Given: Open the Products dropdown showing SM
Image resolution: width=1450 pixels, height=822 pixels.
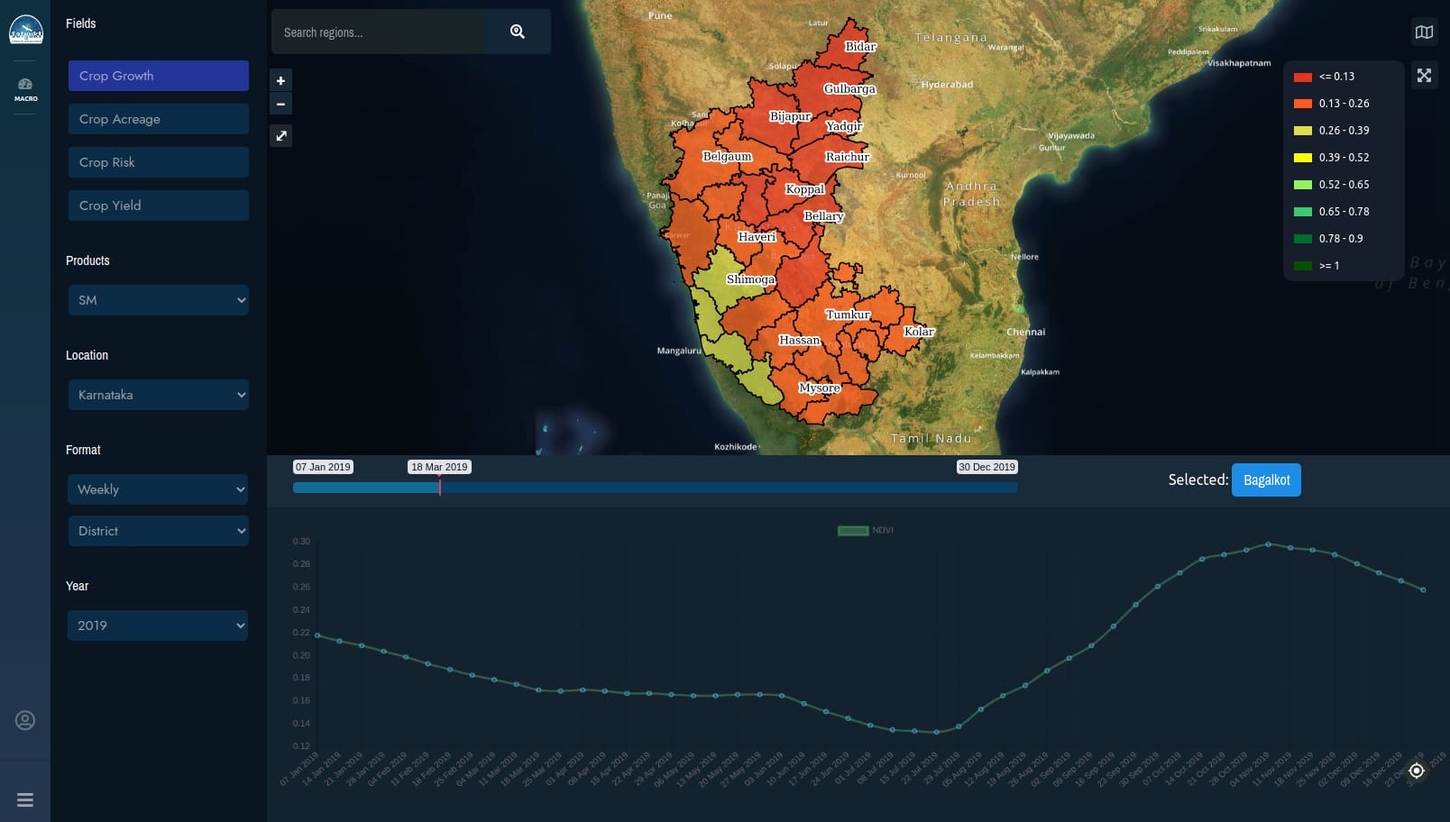Looking at the screenshot, I should pyautogui.click(x=158, y=300).
